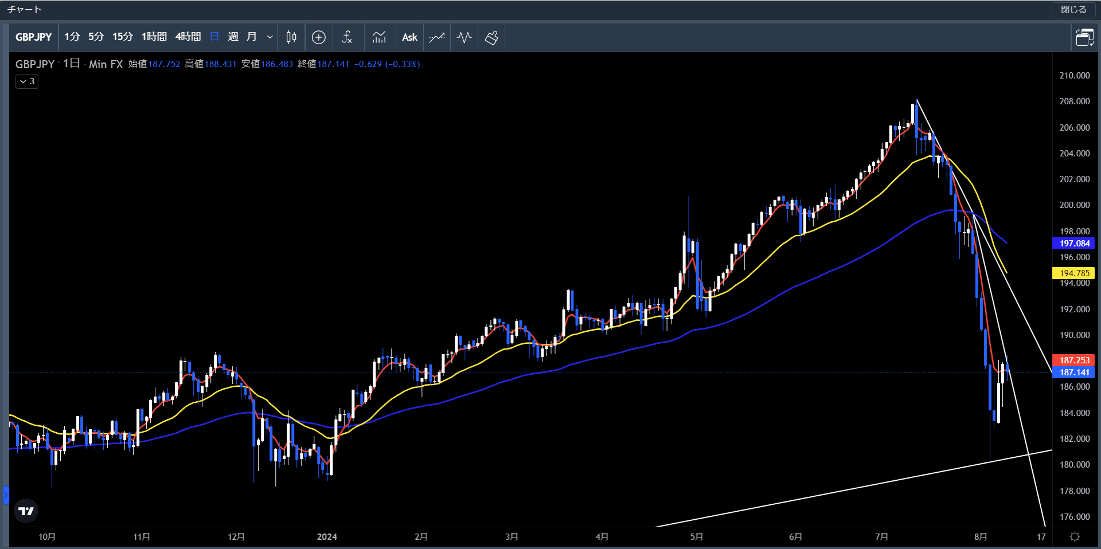
Task: Open the indicators fx menu
Action: pos(347,37)
